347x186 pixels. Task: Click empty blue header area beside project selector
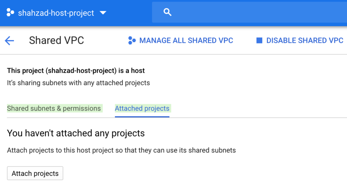(129, 13)
